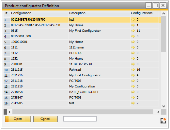Click the horizontal scrollbar right arrow
Viewport: 170px width, 130px height.
tap(158, 112)
